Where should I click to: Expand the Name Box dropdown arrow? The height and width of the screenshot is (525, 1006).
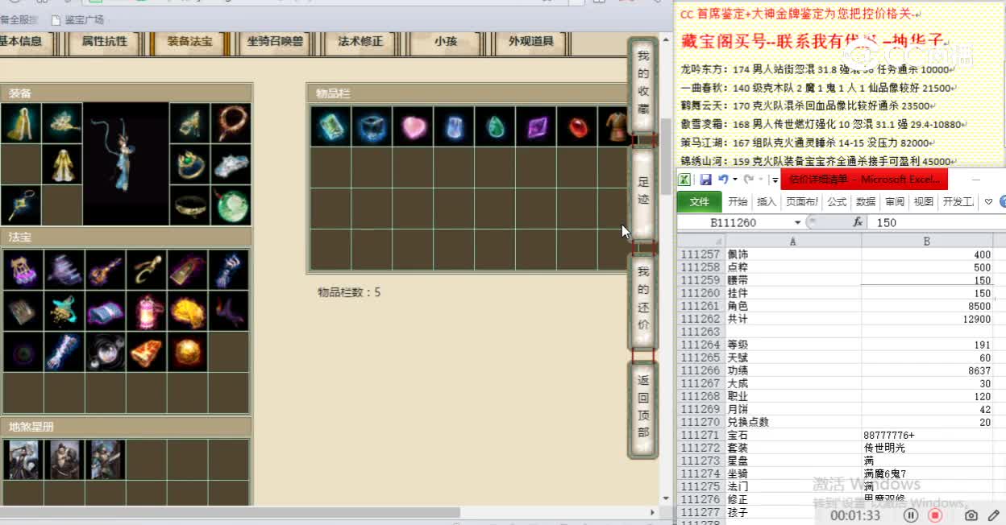[x=797, y=222]
